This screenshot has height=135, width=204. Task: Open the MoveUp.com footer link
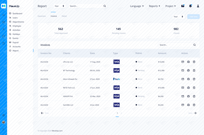coord(57,131)
